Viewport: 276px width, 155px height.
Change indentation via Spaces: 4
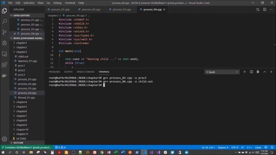coord(223,147)
